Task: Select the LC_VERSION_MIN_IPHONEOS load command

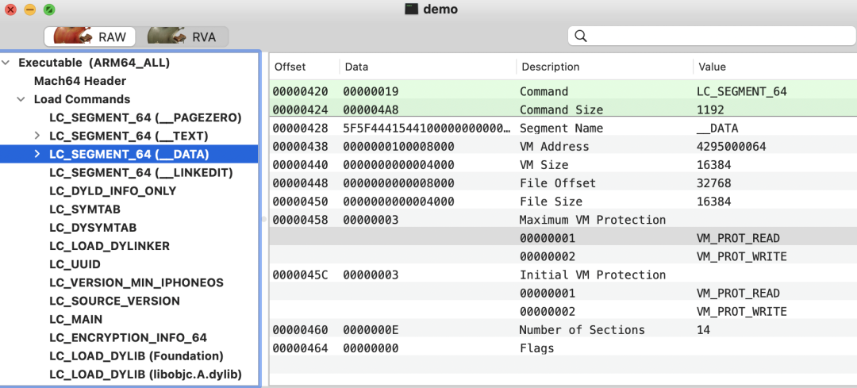Action: (136, 283)
